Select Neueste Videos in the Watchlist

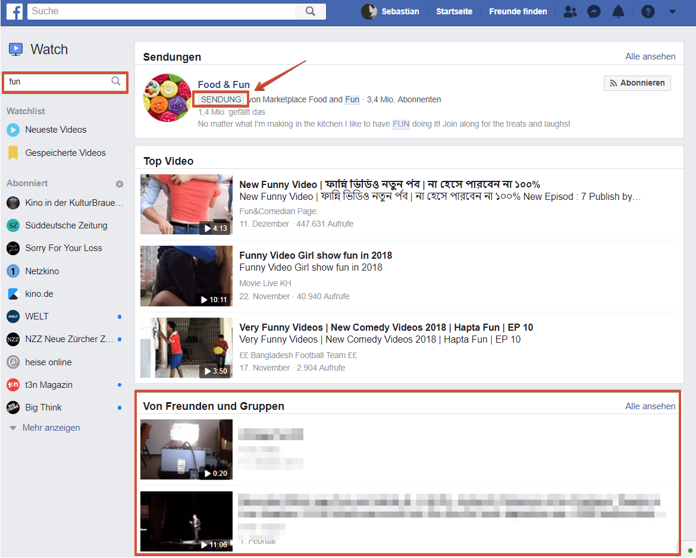tap(55, 130)
